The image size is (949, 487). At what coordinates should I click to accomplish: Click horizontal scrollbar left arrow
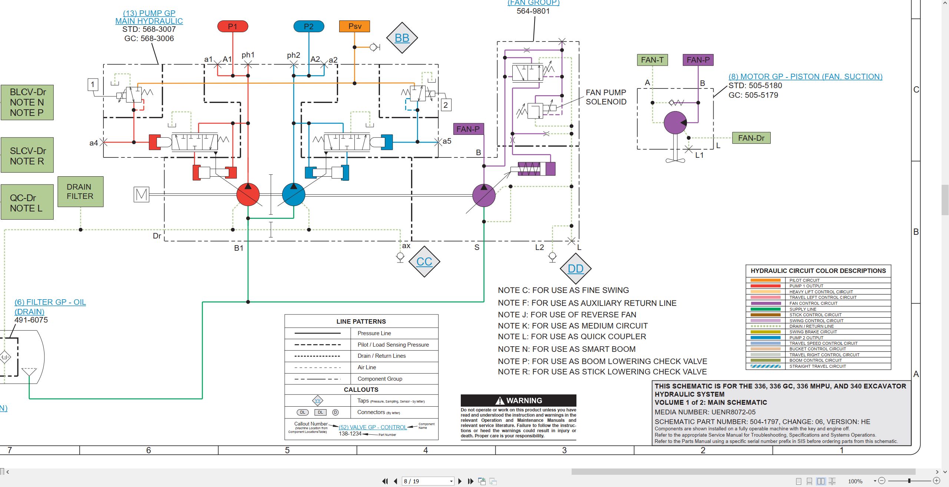tap(7, 472)
